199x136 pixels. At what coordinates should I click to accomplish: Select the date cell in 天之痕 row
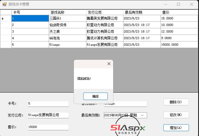click(x=142, y=31)
